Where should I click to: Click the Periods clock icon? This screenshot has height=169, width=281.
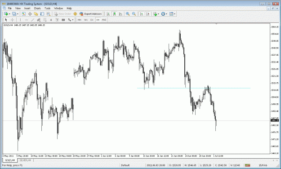point(163,14)
